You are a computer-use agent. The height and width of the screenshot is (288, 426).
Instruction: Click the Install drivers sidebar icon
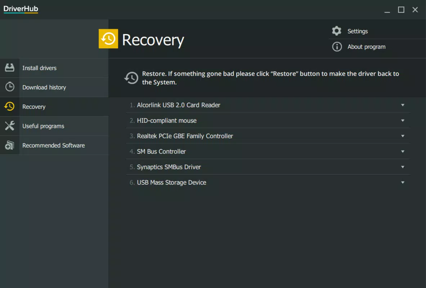pos(9,68)
